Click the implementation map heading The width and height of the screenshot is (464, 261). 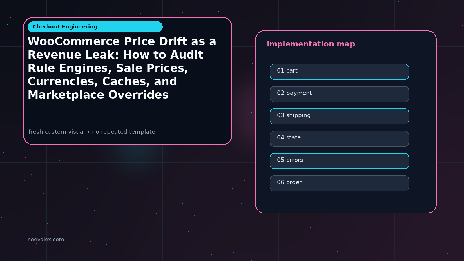(x=311, y=44)
